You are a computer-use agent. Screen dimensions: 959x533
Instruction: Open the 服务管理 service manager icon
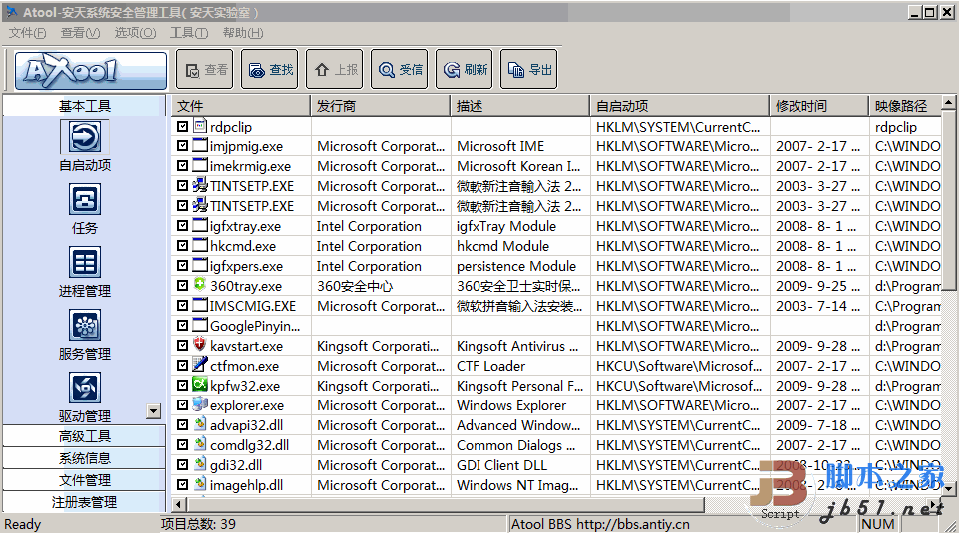[85, 325]
